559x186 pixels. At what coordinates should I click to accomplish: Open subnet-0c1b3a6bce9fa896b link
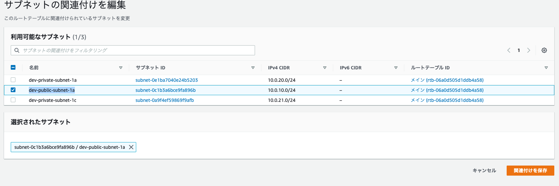coord(165,90)
